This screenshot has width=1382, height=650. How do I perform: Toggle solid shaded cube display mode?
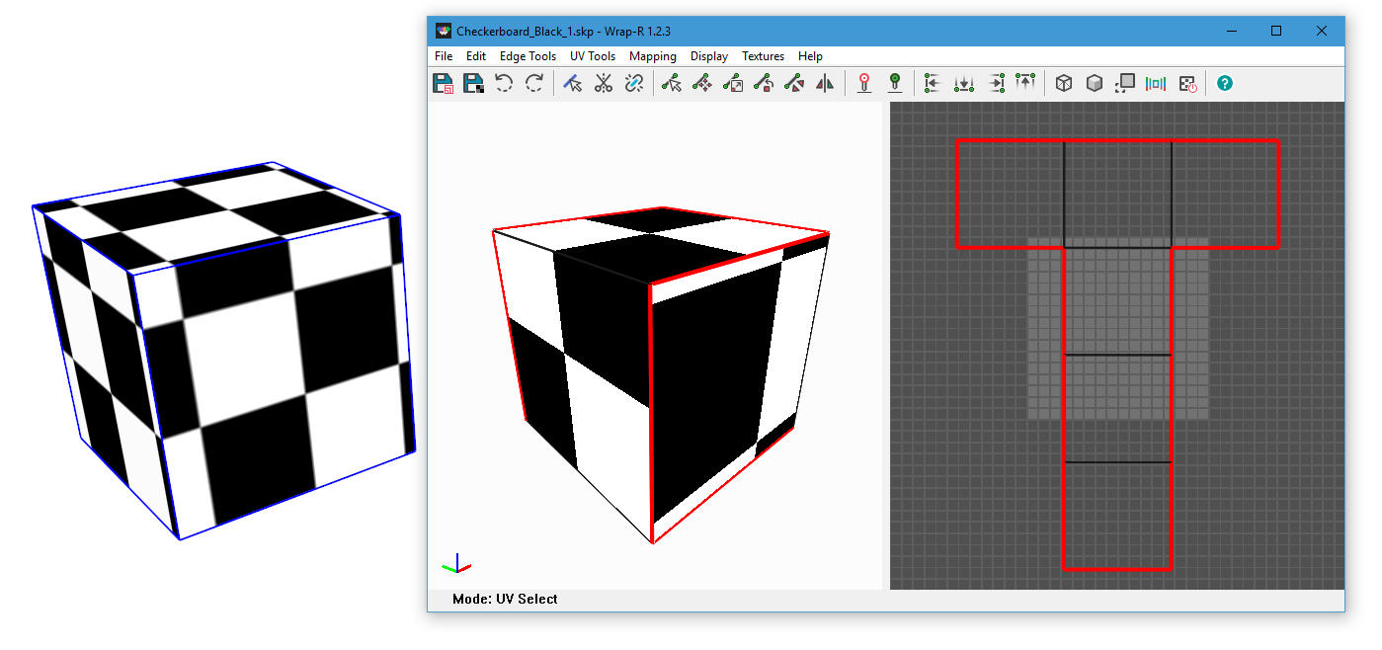(1095, 84)
